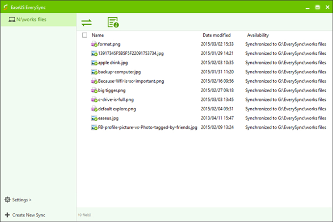This screenshot has height=222, width=333.
Task: Open the sync log report icon
Action: tap(113, 22)
